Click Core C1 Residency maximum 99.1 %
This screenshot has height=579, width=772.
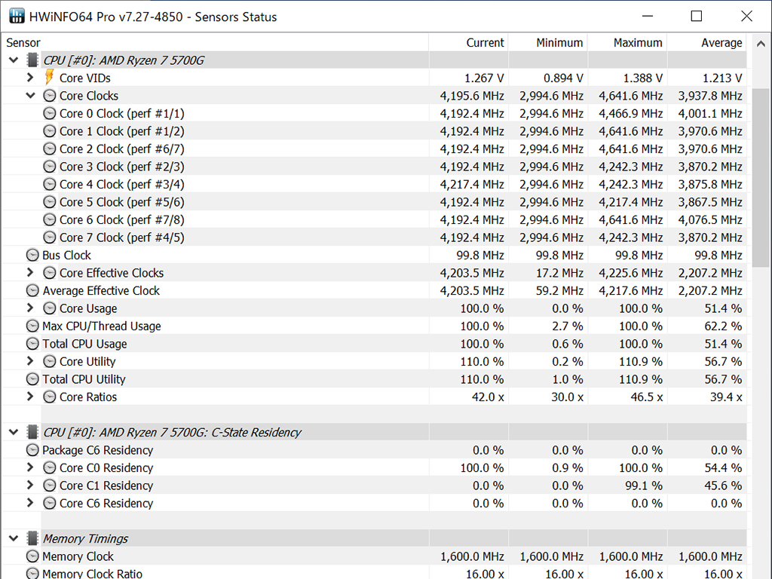click(x=644, y=486)
